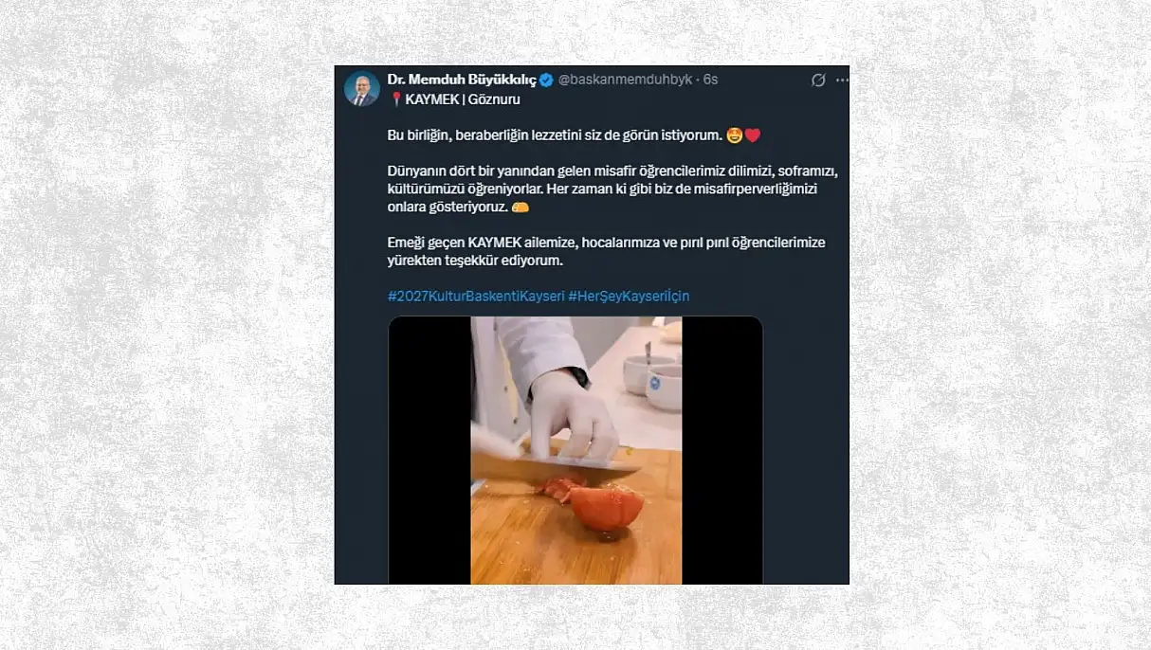Screen dimensions: 1151x650
Task: Click the red heart emoji
Action: pyautogui.click(x=753, y=135)
